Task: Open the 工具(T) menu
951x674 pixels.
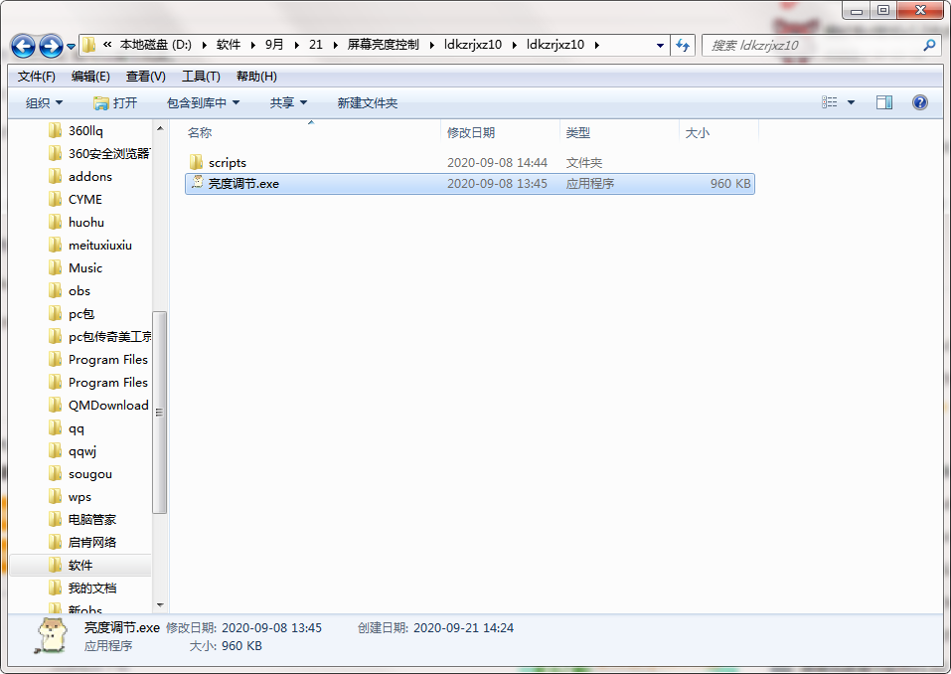Action: [x=201, y=77]
